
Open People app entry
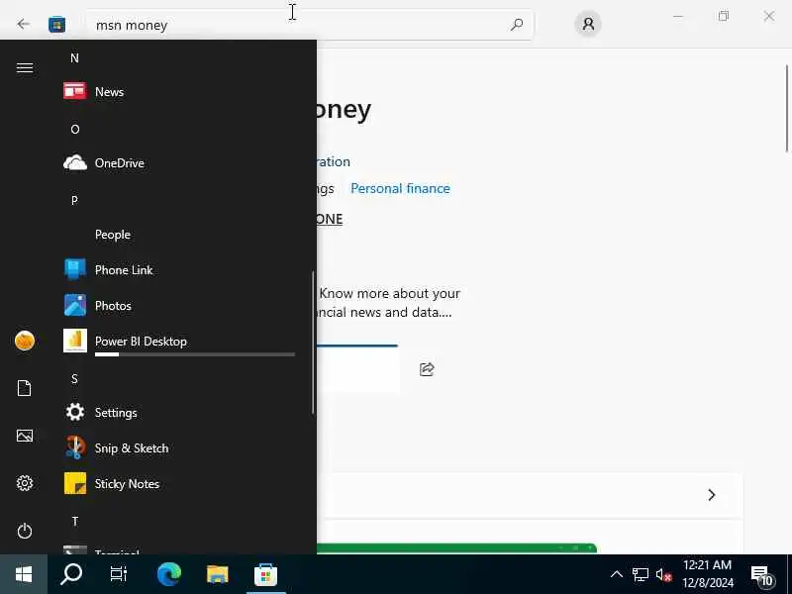point(179,235)
